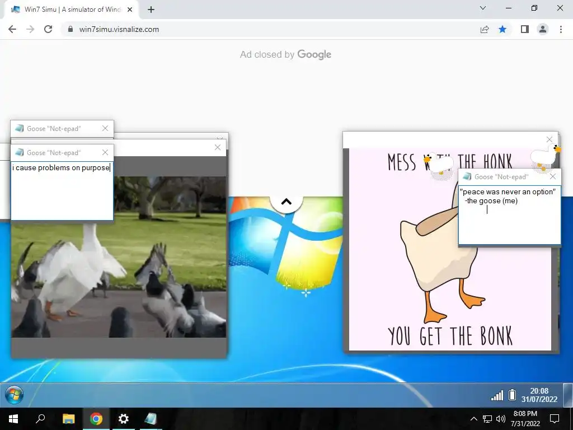The width and height of the screenshot is (573, 430).
Task: Open File Explorer from the taskbar
Action: pyautogui.click(x=68, y=419)
